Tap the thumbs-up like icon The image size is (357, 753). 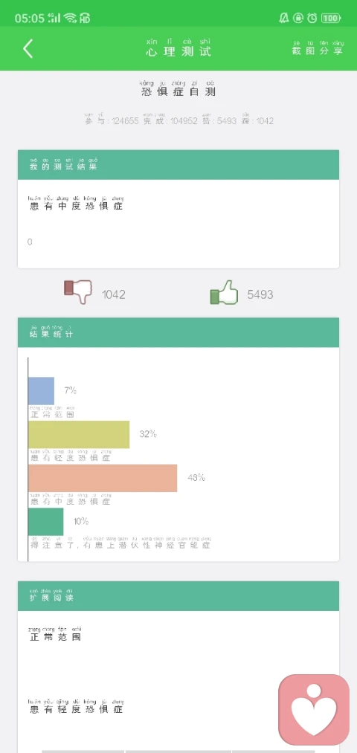click(224, 292)
